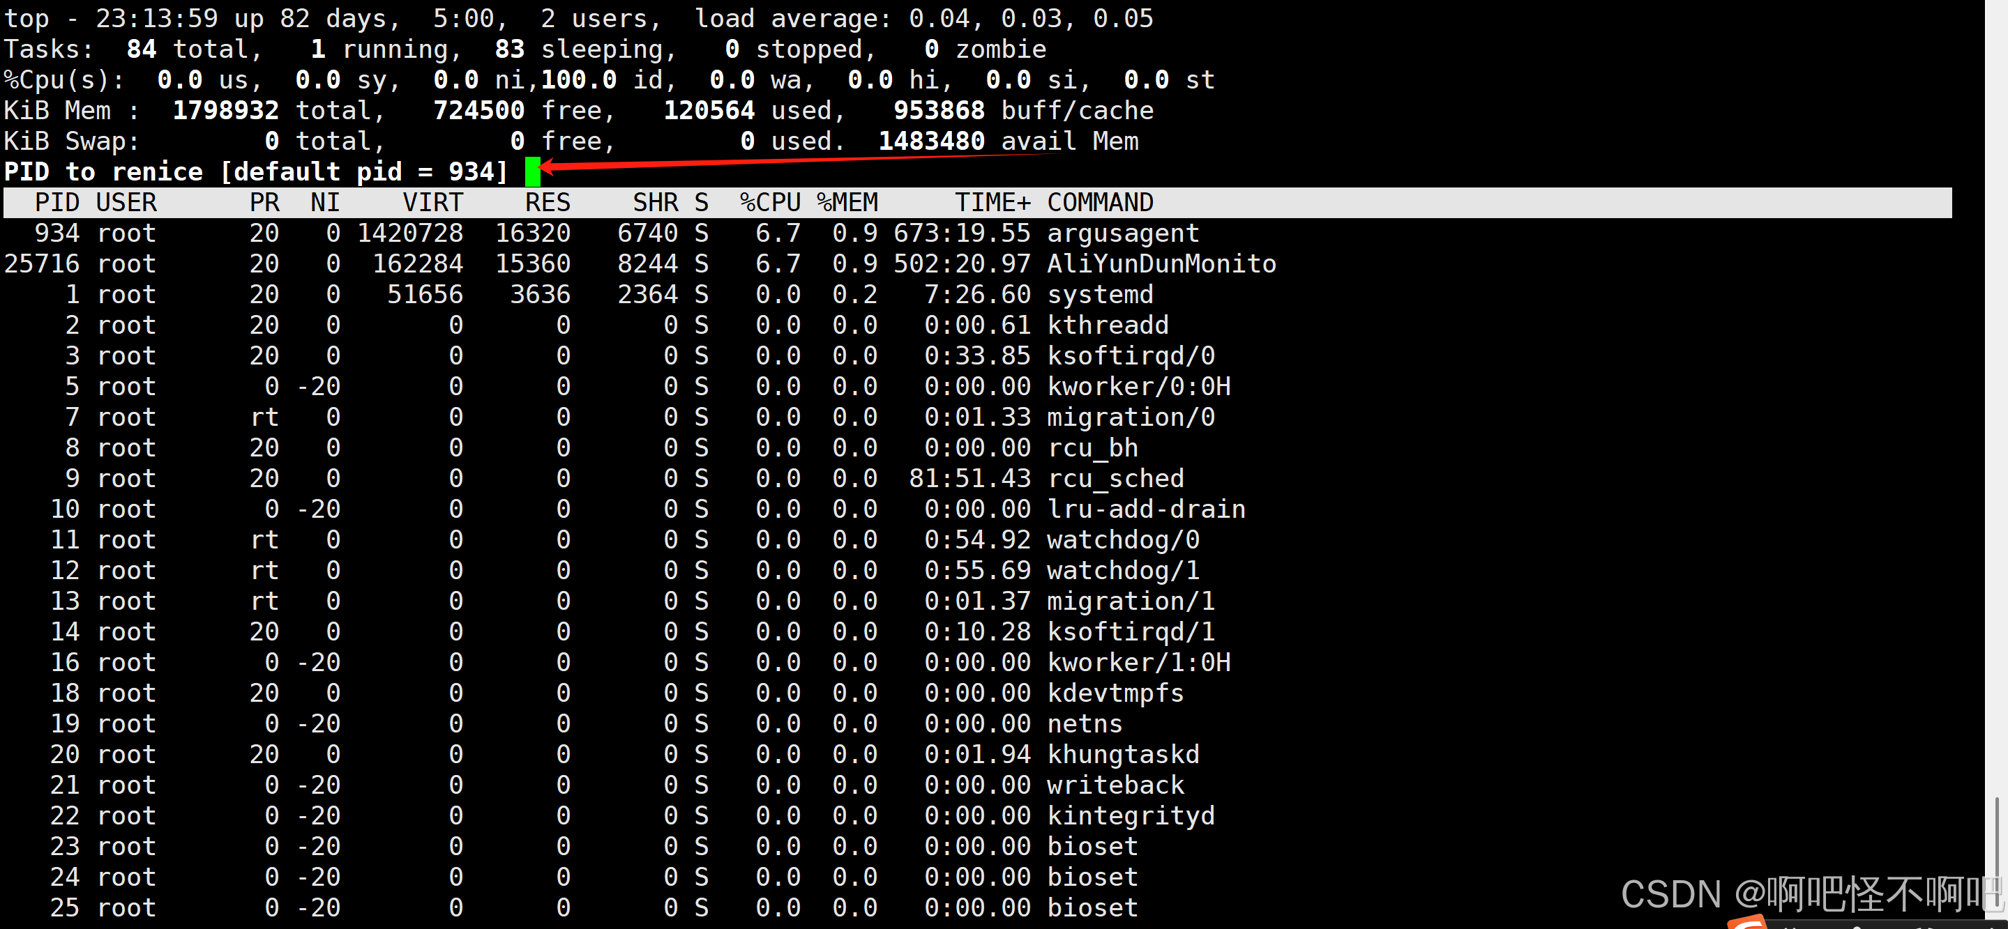Click the PID column header
Viewport: 2008px width, 929px height.
57,203
